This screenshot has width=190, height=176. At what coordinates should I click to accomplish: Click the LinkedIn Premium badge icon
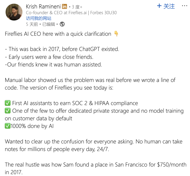(64, 6)
